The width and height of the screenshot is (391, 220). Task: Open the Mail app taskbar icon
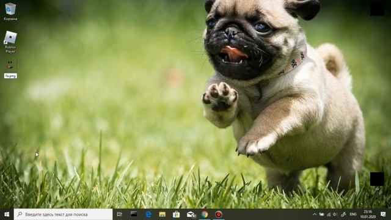click(x=191, y=215)
